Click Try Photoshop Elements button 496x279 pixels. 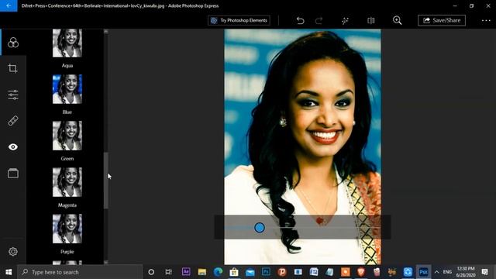[x=239, y=20]
